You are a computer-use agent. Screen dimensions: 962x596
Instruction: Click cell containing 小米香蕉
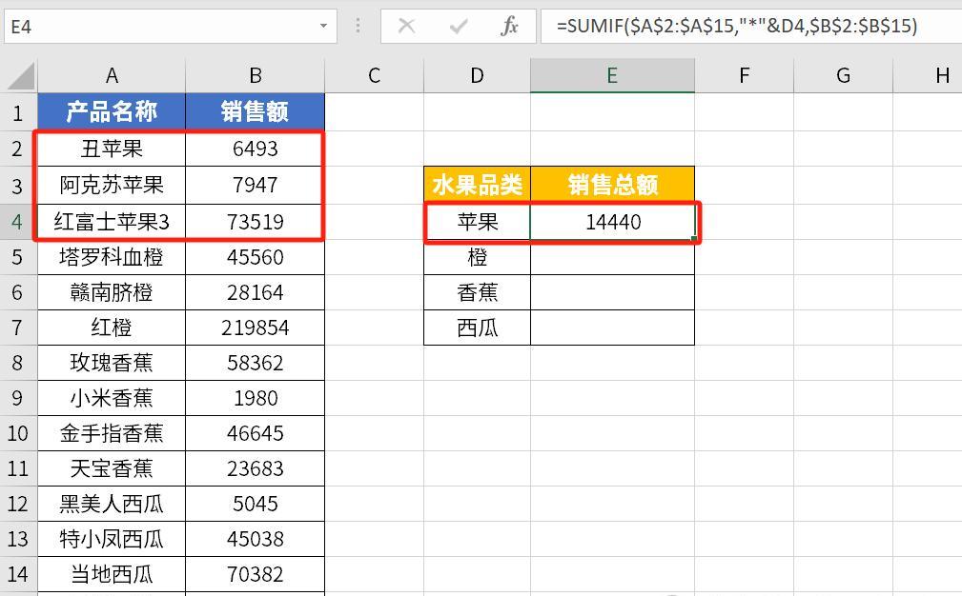point(111,398)
